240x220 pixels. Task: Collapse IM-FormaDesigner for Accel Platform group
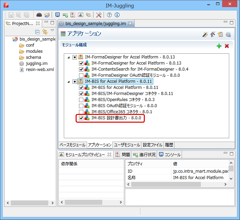tap(69, 57)
